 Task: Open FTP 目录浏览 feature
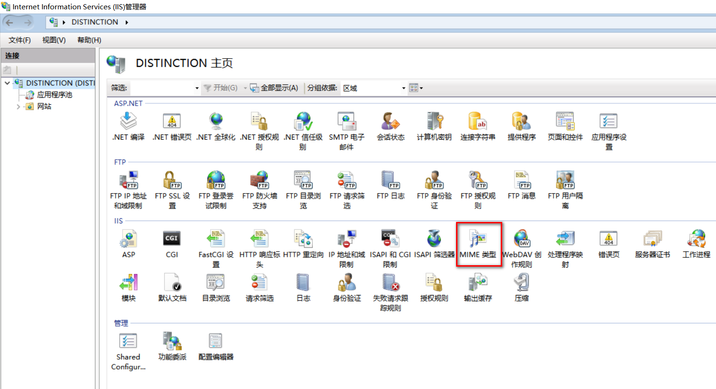303,190
